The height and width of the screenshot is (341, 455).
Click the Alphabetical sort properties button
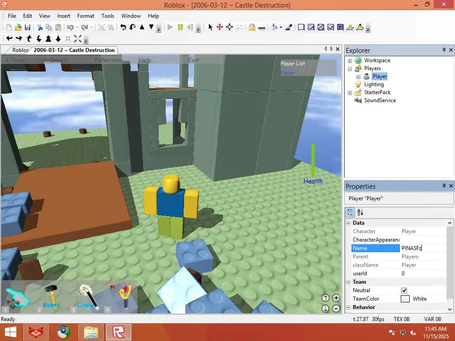(x=360, y=212)
